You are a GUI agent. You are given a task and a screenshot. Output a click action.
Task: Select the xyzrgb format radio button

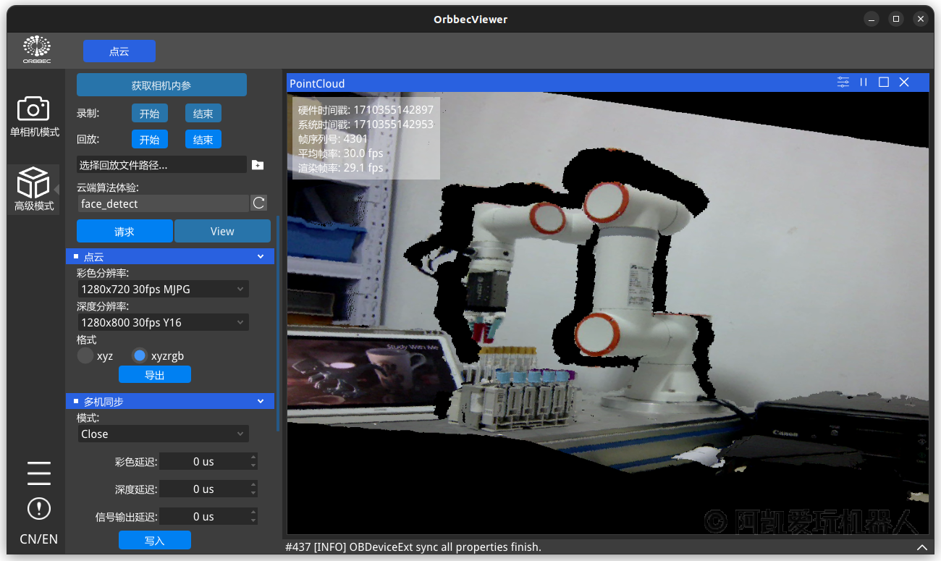(x=140, y=355)
